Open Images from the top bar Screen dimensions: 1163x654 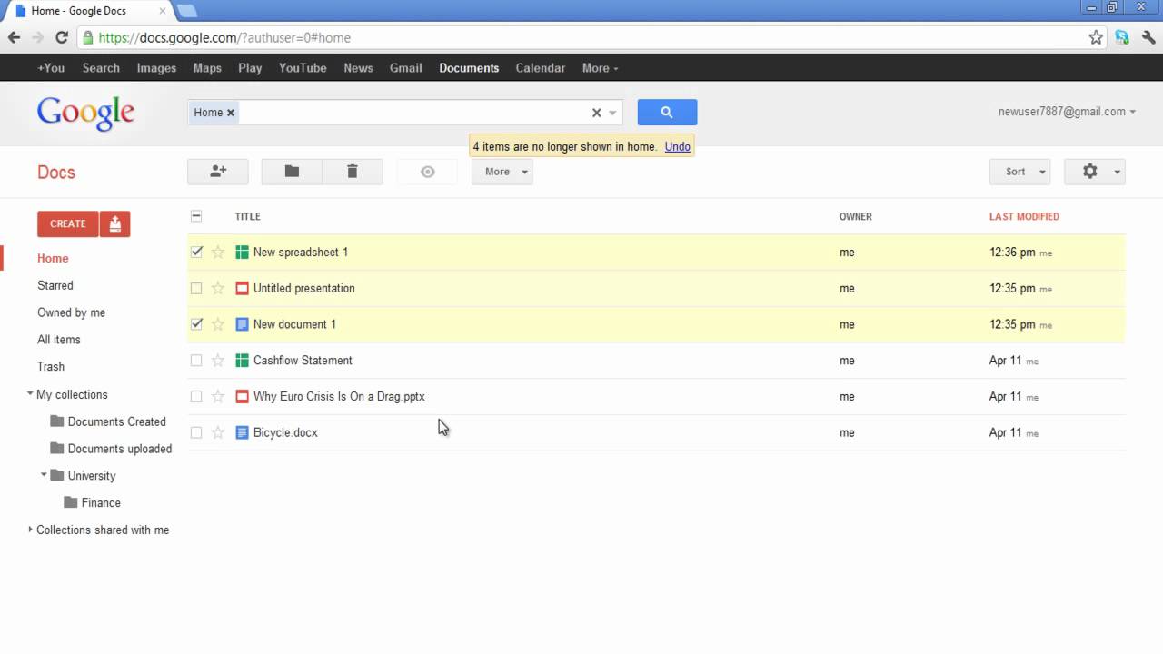tap(156, 68)
